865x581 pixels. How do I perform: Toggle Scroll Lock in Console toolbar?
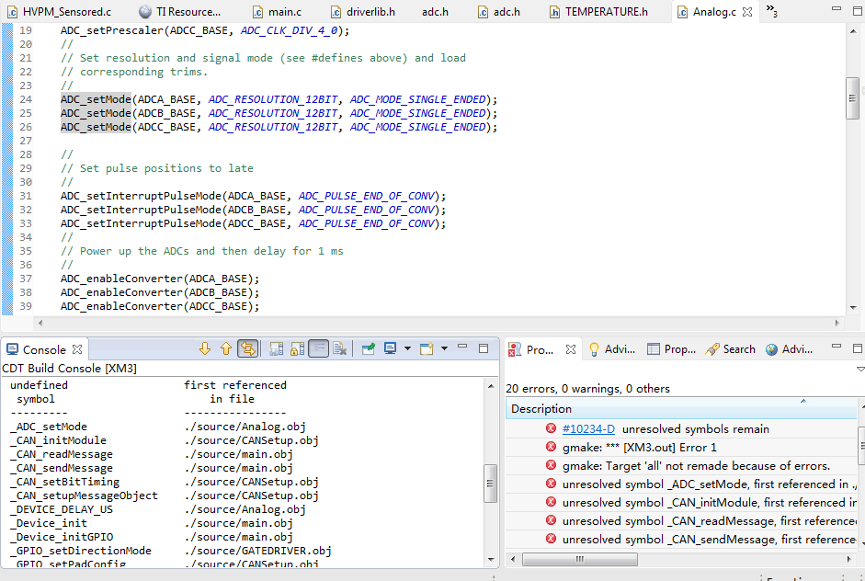pyautogui.click(x=297, y=349)
